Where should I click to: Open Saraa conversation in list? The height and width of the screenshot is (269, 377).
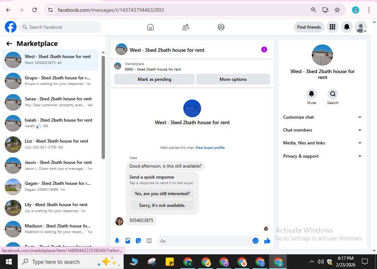coord(50,102)
